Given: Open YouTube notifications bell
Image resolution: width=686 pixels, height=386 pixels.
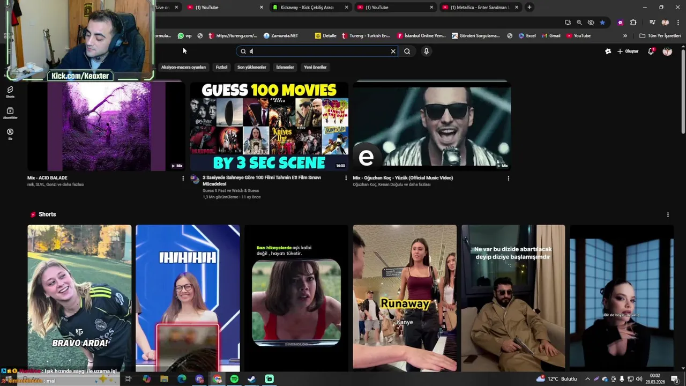Looking at the screenshot, I should (651, 51).
